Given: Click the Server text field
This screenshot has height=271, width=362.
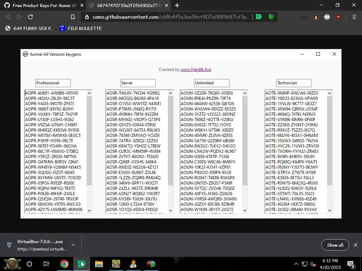Looking at the screenshot, I should (x=138, y=83).
